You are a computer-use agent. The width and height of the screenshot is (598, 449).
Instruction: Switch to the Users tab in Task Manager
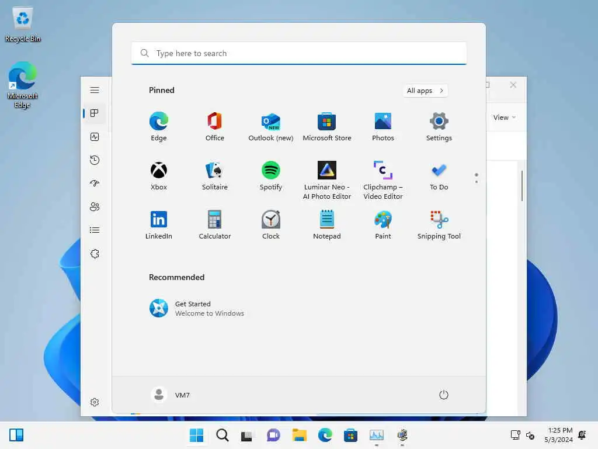point(95,206)
